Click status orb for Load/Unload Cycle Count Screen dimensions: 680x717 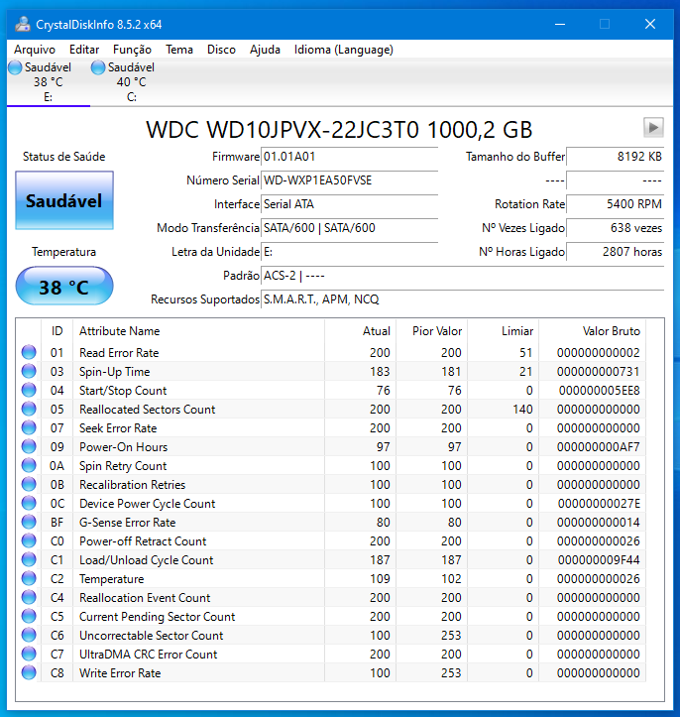(29, 559)
